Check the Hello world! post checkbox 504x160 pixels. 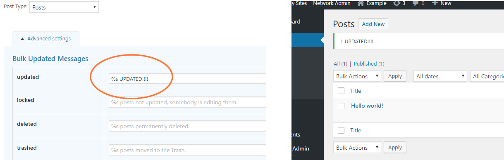(x=341, y=106)
